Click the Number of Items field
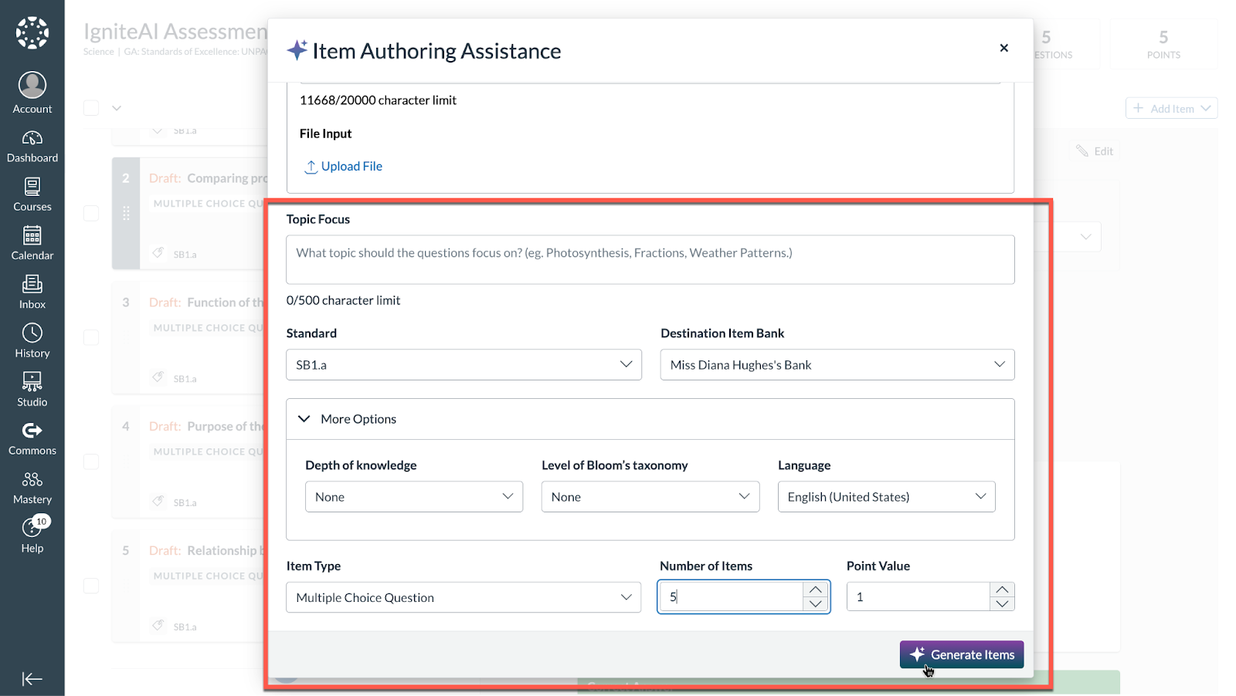1236x696 pixels. coord(731,597)
